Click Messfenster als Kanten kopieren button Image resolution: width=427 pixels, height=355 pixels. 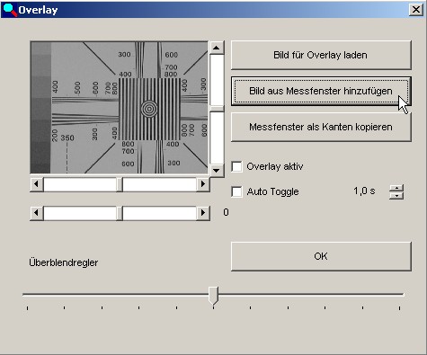pyautogui.click(x=321, y=127)
